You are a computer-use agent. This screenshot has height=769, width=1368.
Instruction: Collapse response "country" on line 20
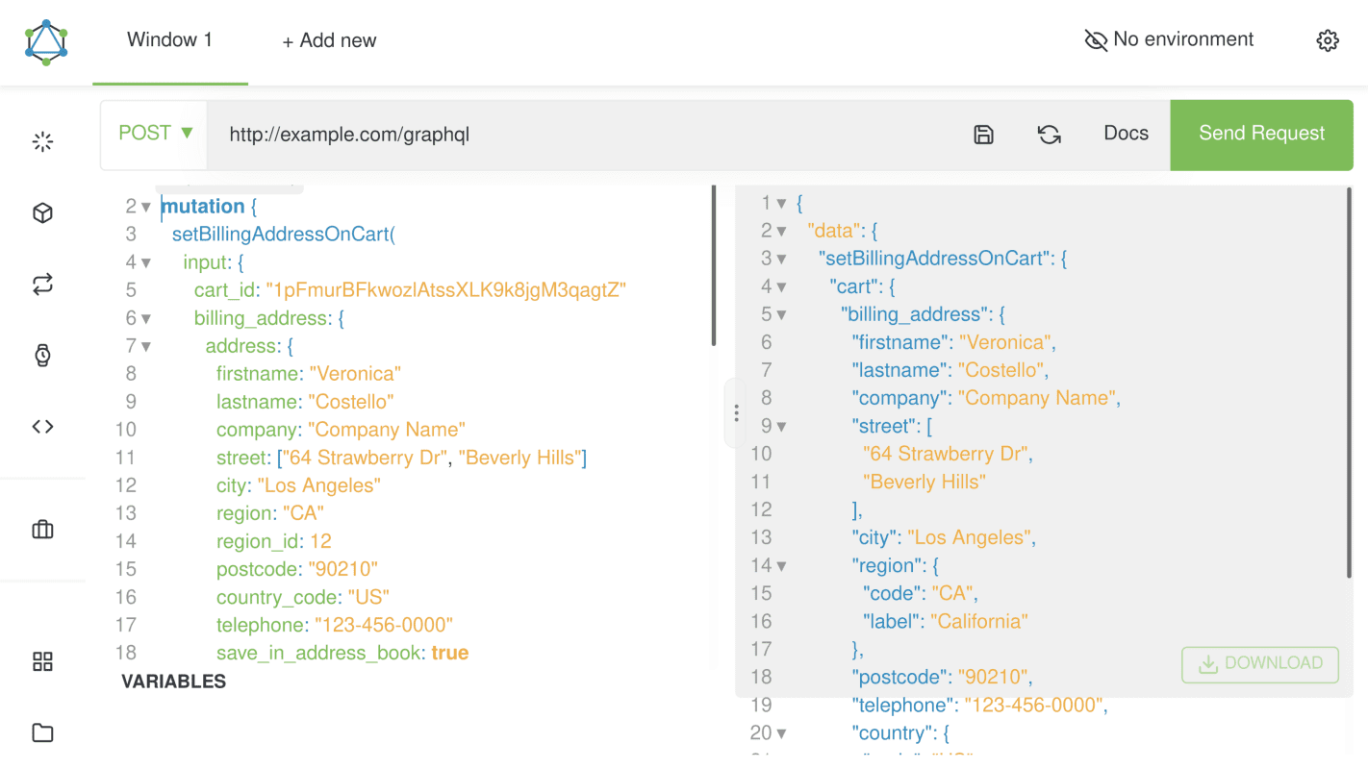click(x=781, y=733)
